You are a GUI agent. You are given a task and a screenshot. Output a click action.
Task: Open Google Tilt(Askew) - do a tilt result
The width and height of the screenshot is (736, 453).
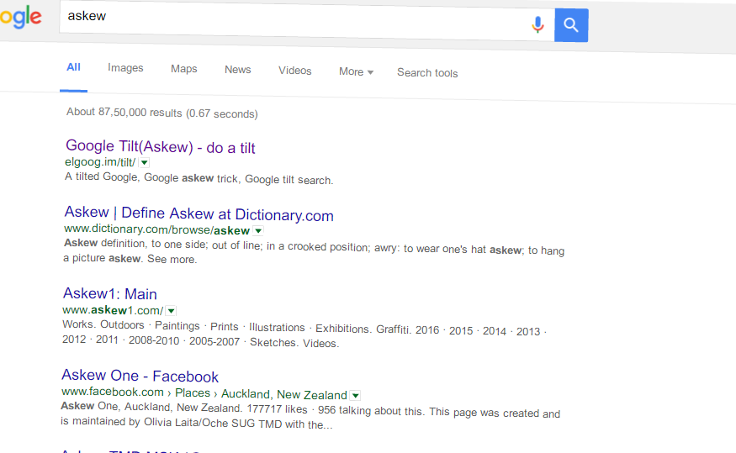(x=160, y=147)
